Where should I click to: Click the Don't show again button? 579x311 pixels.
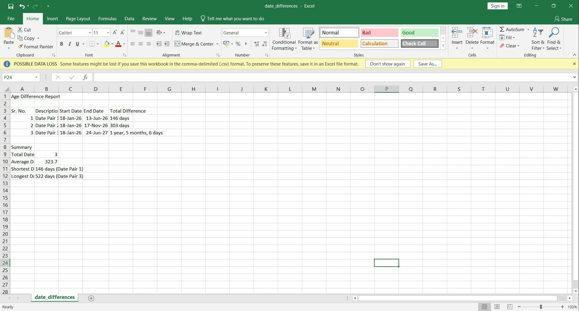click(x=388, y=64)
